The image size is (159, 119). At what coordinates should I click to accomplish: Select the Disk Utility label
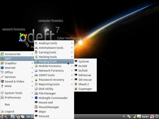46,89
